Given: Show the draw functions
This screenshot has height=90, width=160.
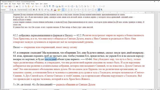Looking at the screenshot, I should click(x=104, y=6).
